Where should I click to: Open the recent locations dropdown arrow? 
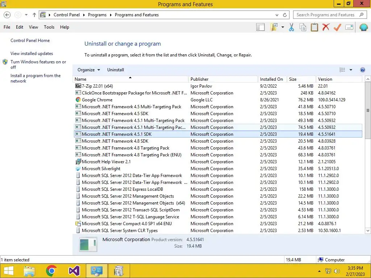[x=26, y=15]
